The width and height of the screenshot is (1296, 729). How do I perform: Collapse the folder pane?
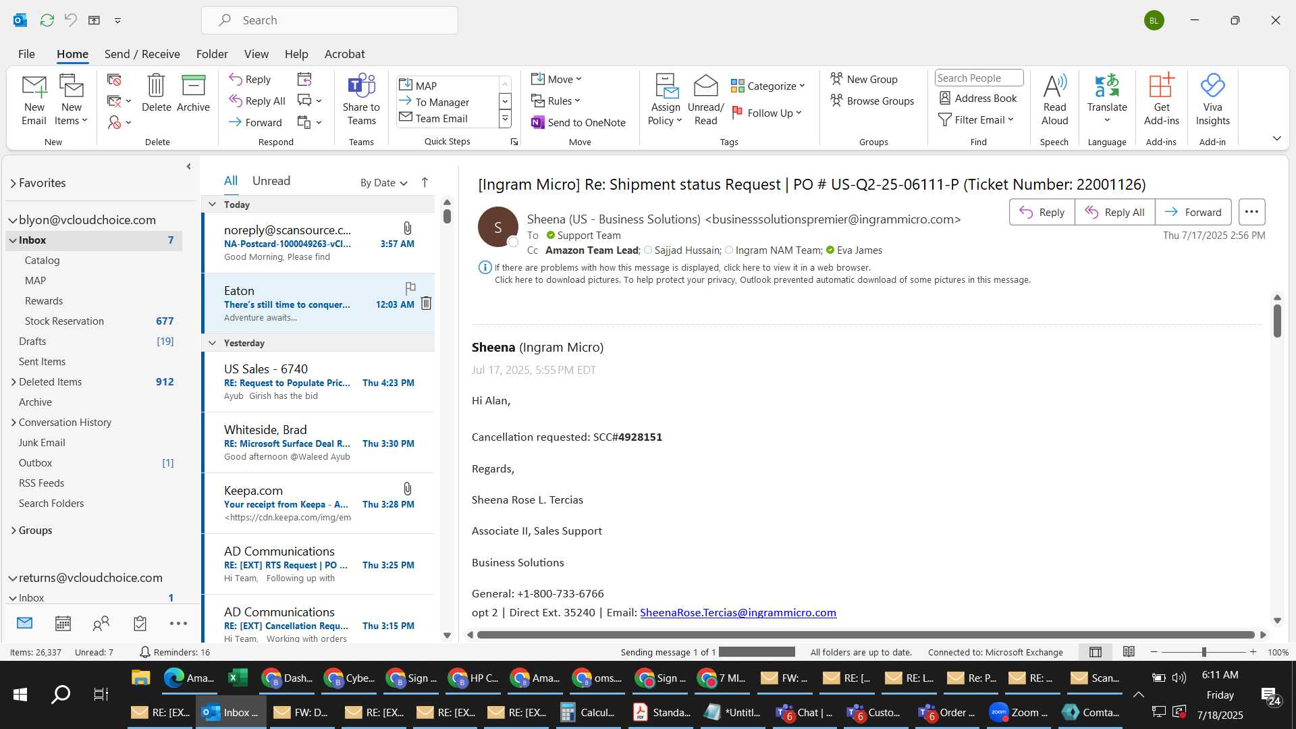pos(188,167)
